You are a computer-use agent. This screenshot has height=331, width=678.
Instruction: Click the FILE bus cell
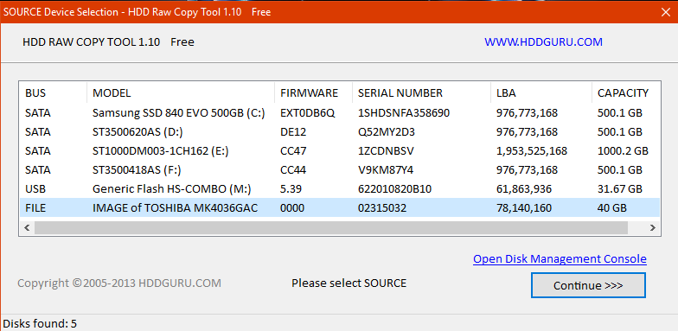(35, 207)
